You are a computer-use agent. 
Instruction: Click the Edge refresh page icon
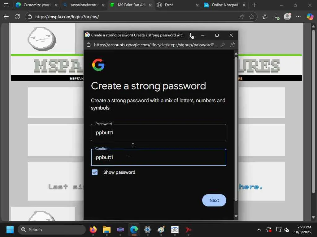click(x=17, y=17)
